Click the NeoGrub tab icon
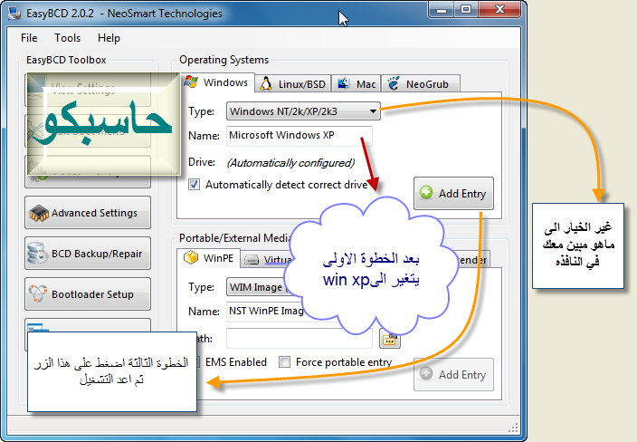Screen dimensions: 637x442 (394, 83)
